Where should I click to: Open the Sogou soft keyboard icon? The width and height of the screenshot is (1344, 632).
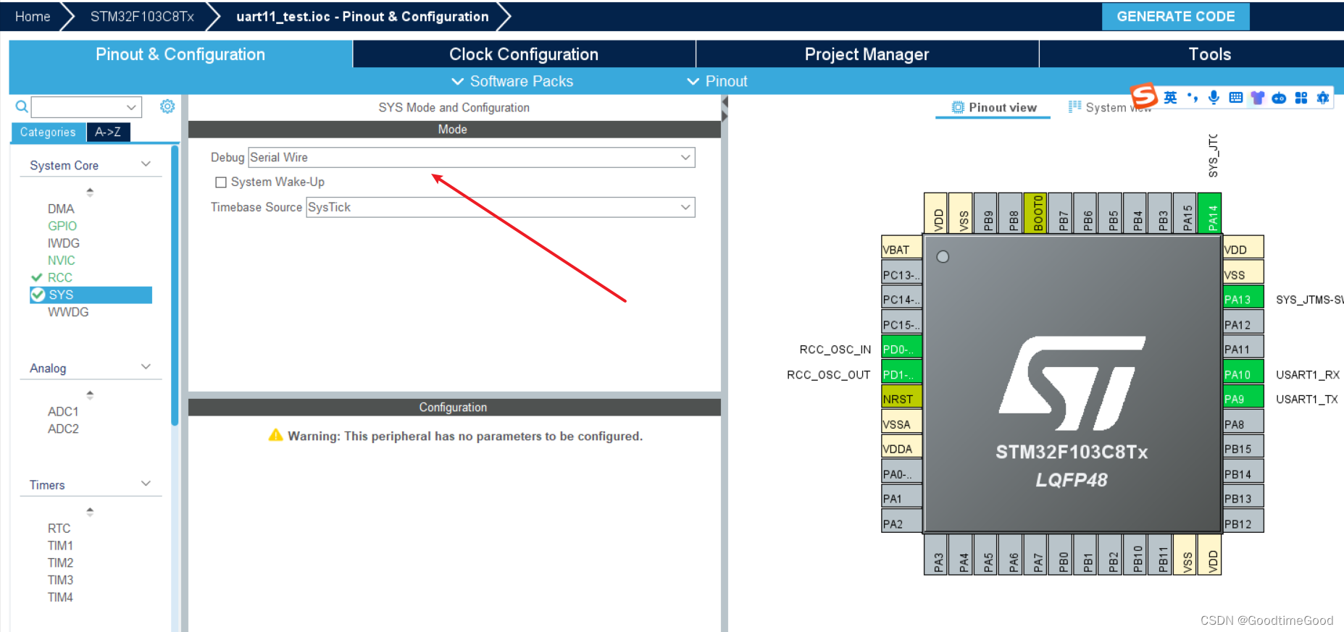tap(1235, 98)
